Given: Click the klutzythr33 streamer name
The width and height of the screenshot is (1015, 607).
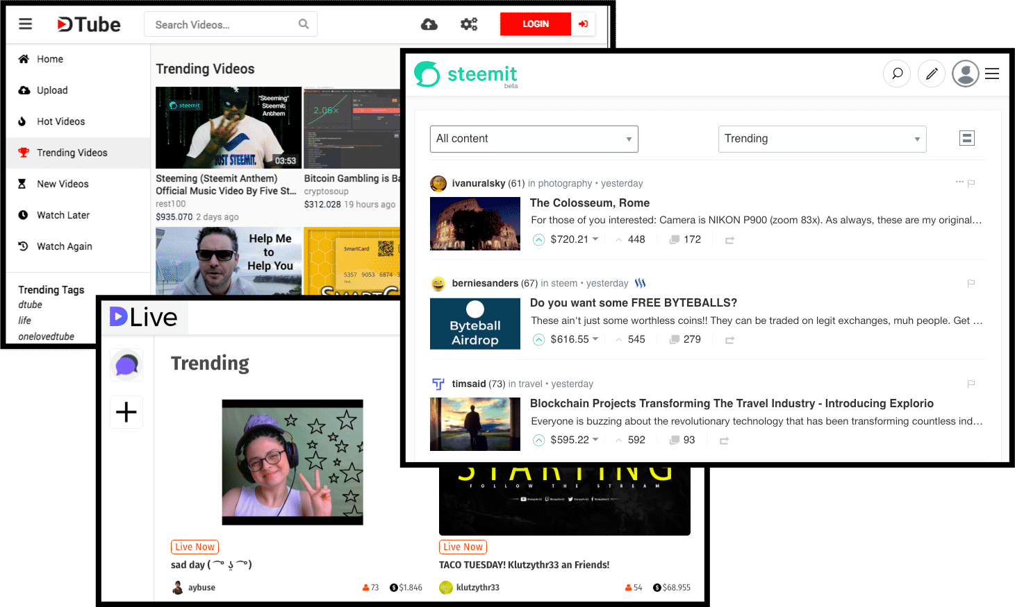Looking at the screenshot, I should (x=478, y=588).
